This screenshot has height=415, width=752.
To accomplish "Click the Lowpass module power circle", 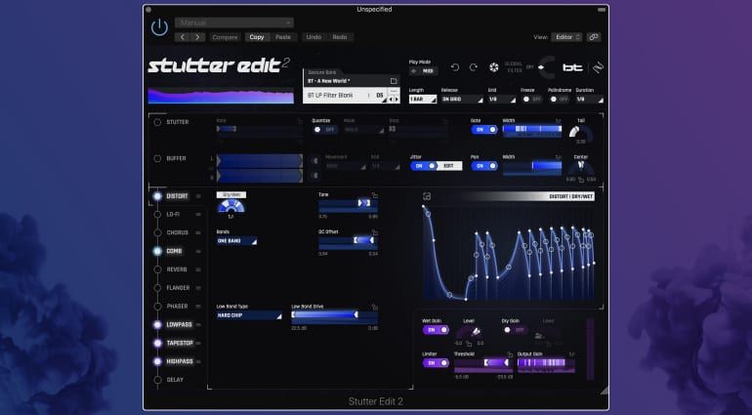I will [x=157, y=325].
